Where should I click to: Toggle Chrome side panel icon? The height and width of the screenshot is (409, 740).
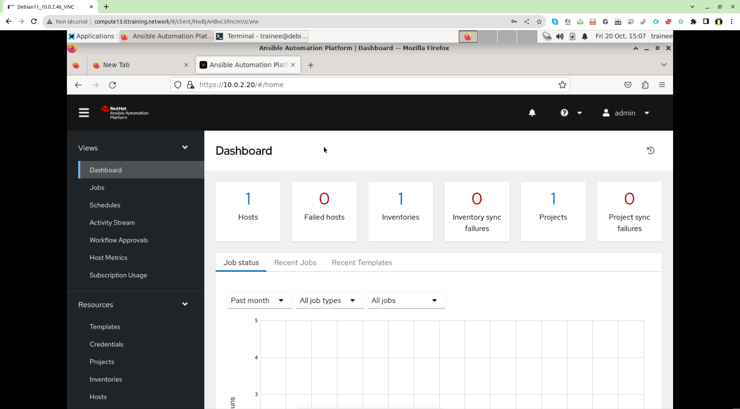[706, 22]
